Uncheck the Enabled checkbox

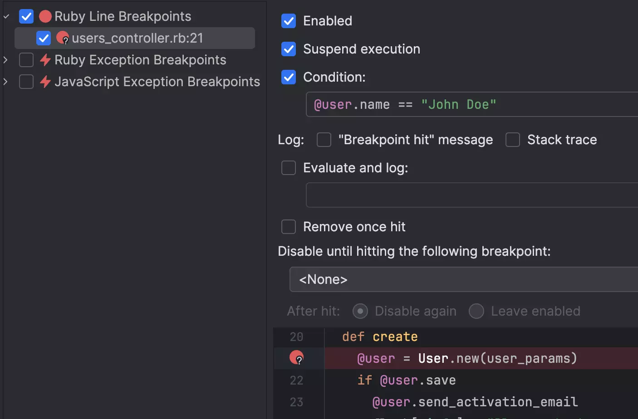click(289, 21)
